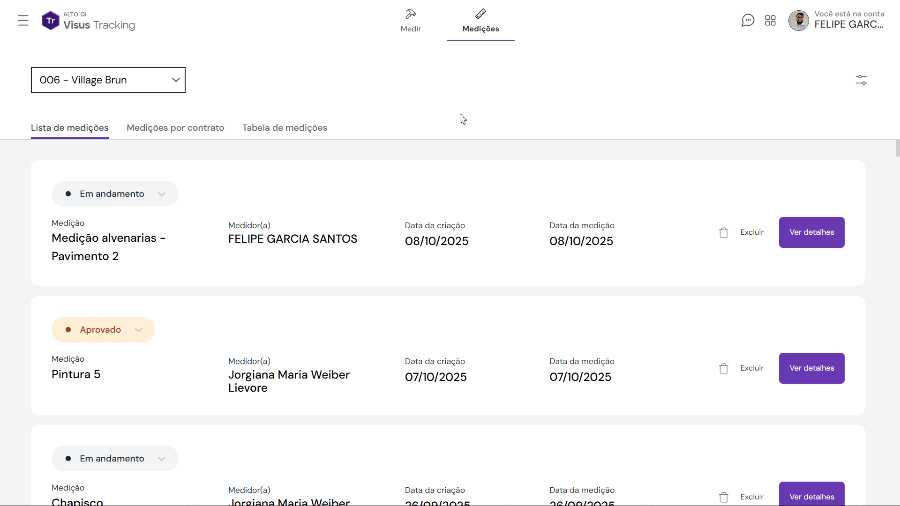Click Excluir link for Chapisco measurement
This screenshot has height=506, width=900.
coord(752,497)
